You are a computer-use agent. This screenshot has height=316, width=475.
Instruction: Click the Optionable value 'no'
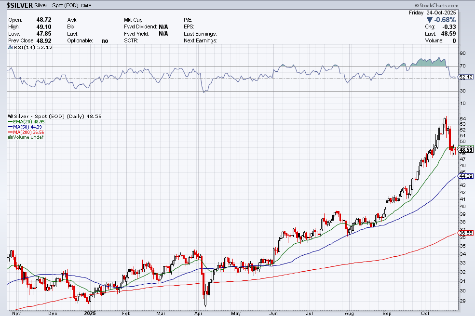coord(105,41)
